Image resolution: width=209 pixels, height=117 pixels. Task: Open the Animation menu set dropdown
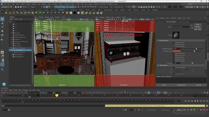[8, 7]
